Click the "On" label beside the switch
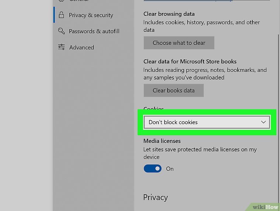Screen dimensions: 280x211 point(170,169)
